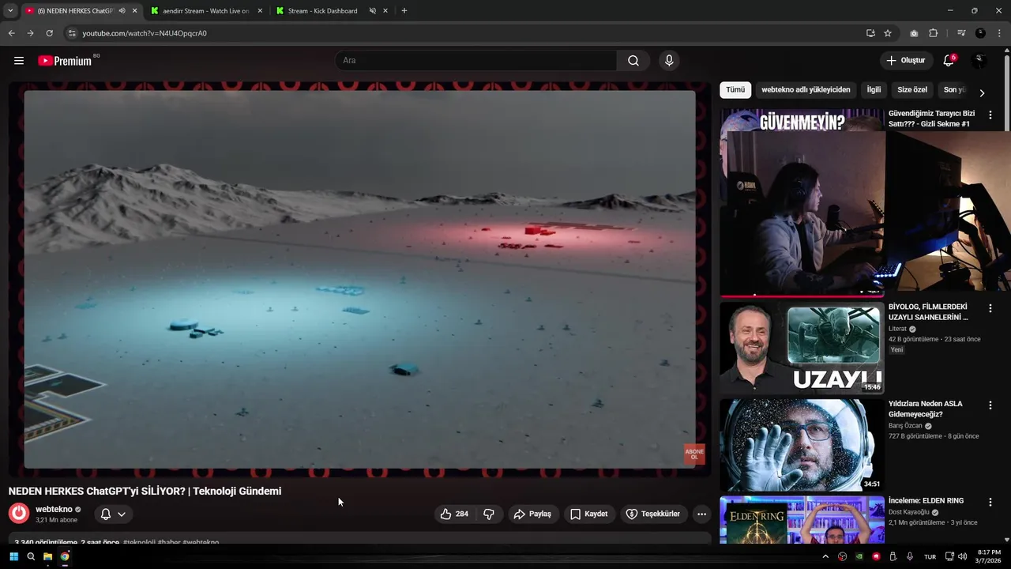1011x569 pixels.
Task: Click the browser back arrow
Action: pos(11,33)
